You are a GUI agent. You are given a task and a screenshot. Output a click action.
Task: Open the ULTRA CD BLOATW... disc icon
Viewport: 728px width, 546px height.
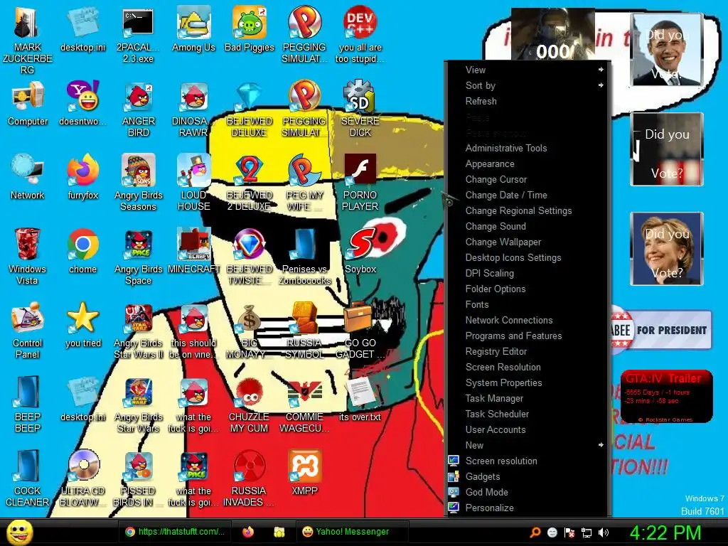[x=82, y=478]
